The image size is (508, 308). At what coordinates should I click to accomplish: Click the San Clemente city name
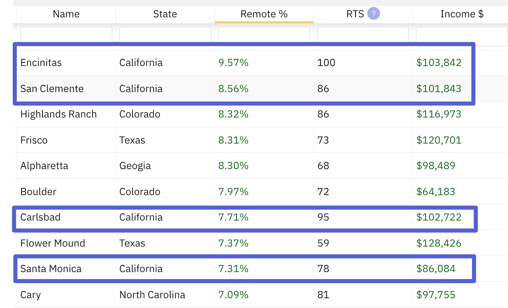pos(52,89)
